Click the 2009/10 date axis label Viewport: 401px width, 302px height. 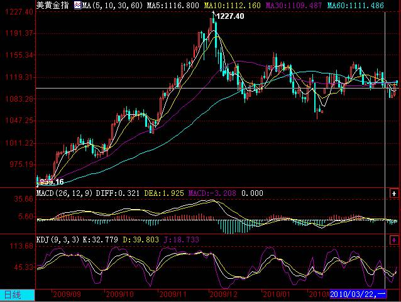(119, 294)
